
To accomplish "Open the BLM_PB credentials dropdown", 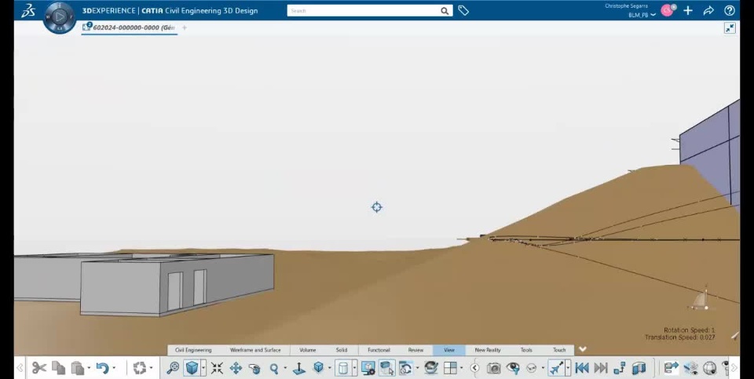I will (x=642, y=15).
